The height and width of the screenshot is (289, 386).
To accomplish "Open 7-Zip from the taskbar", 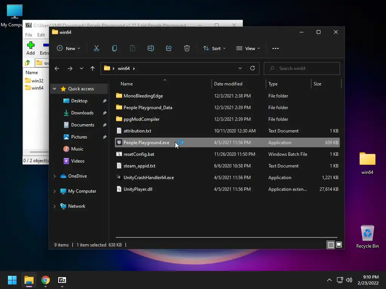I will (62, 280).
